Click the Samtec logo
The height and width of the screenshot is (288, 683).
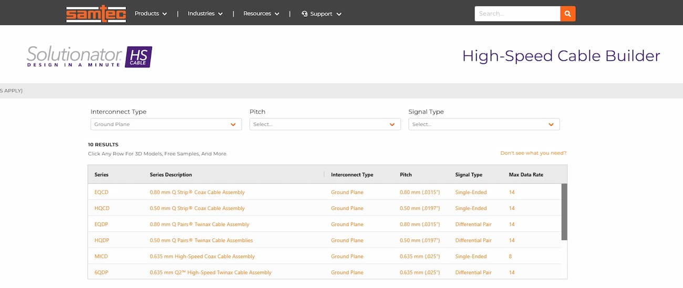tap(96, 14)
